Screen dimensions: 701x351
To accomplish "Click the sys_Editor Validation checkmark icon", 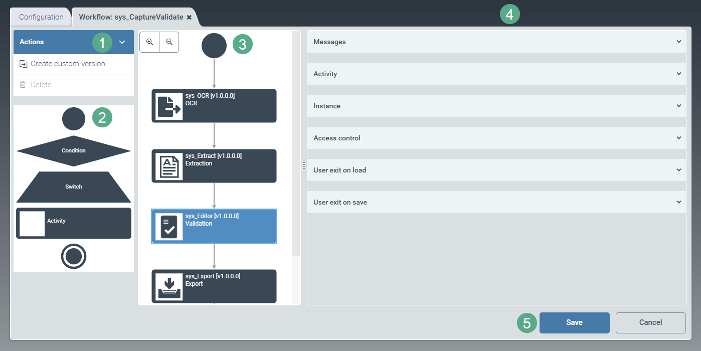I will click(168, 226).
